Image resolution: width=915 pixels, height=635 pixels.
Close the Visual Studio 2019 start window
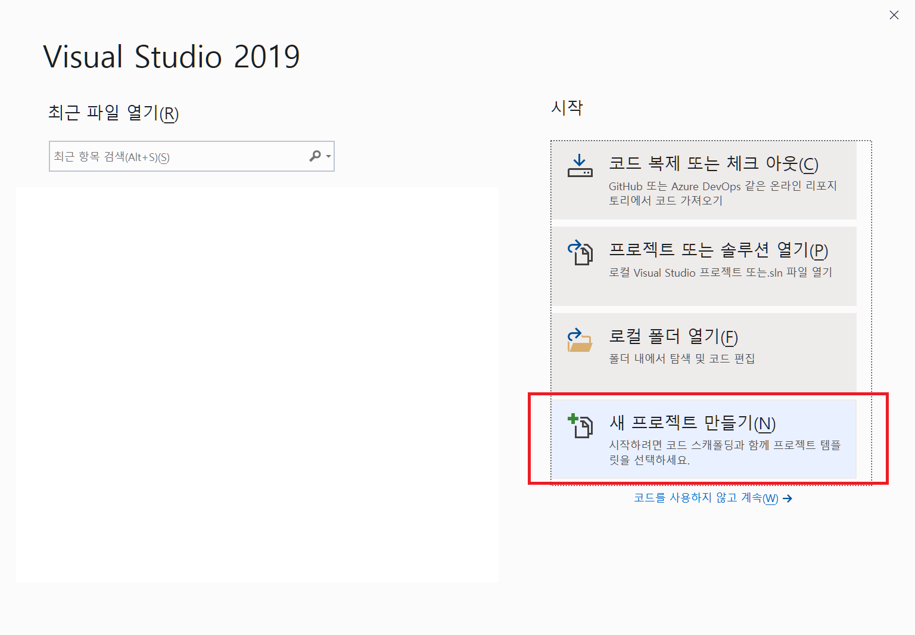click(894, 15)
